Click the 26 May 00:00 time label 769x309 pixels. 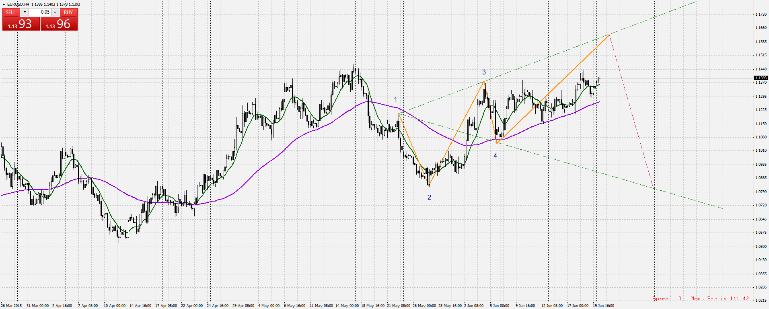click(x=424, y=306)
